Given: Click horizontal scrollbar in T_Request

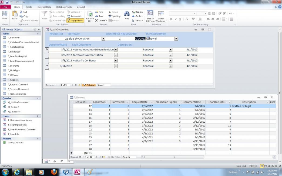Looking at the screenshot, I should coord(174,157).
